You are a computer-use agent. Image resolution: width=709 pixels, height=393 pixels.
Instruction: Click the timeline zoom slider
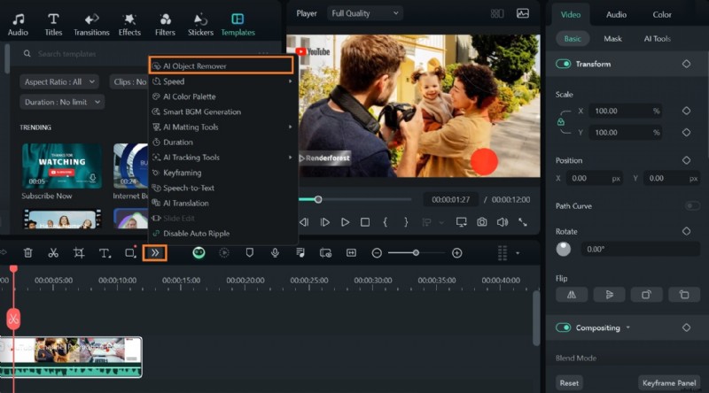click(x=416, y=253)
